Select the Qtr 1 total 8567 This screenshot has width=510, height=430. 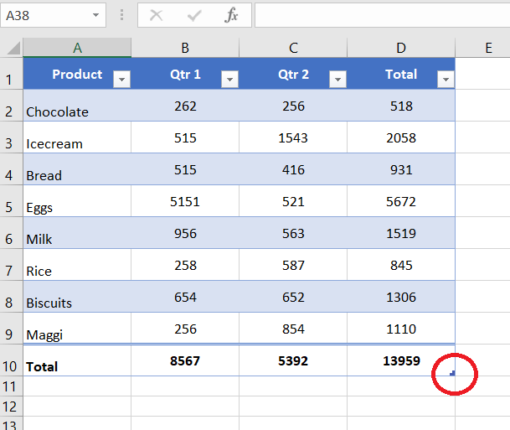coord(185,360)
